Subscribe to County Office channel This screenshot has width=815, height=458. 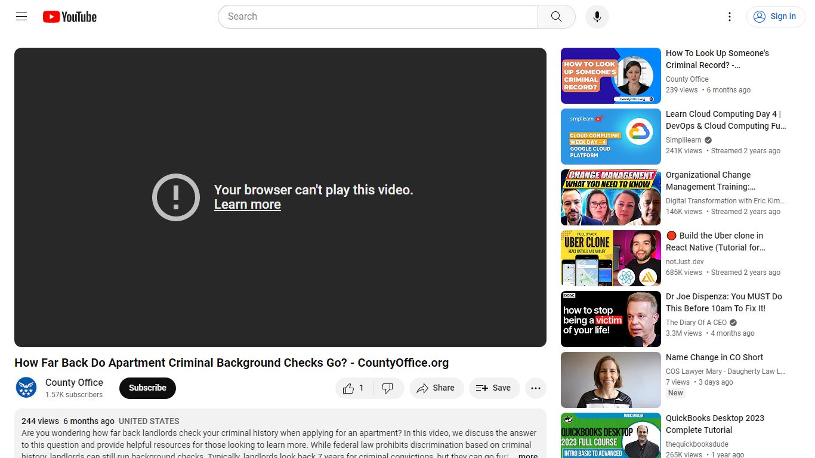click(147, 388)
